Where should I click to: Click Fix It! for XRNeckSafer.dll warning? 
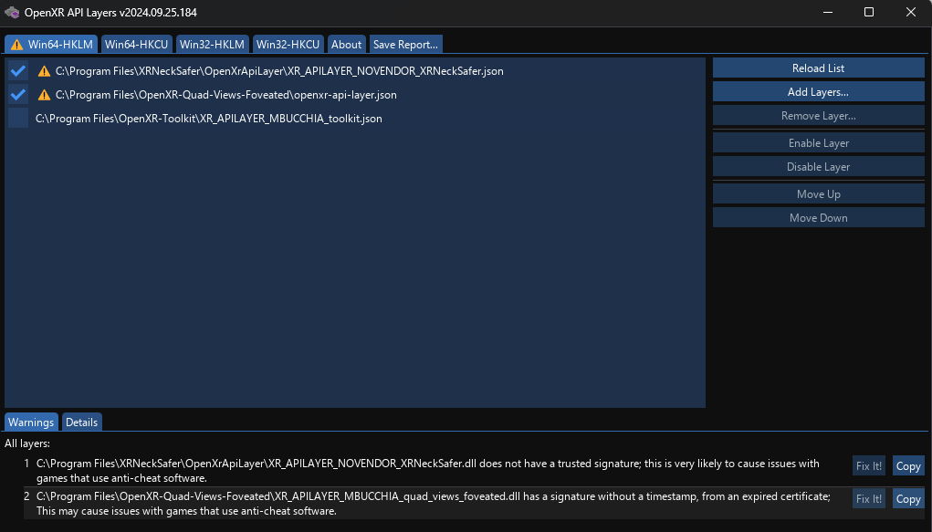point(869,466)
